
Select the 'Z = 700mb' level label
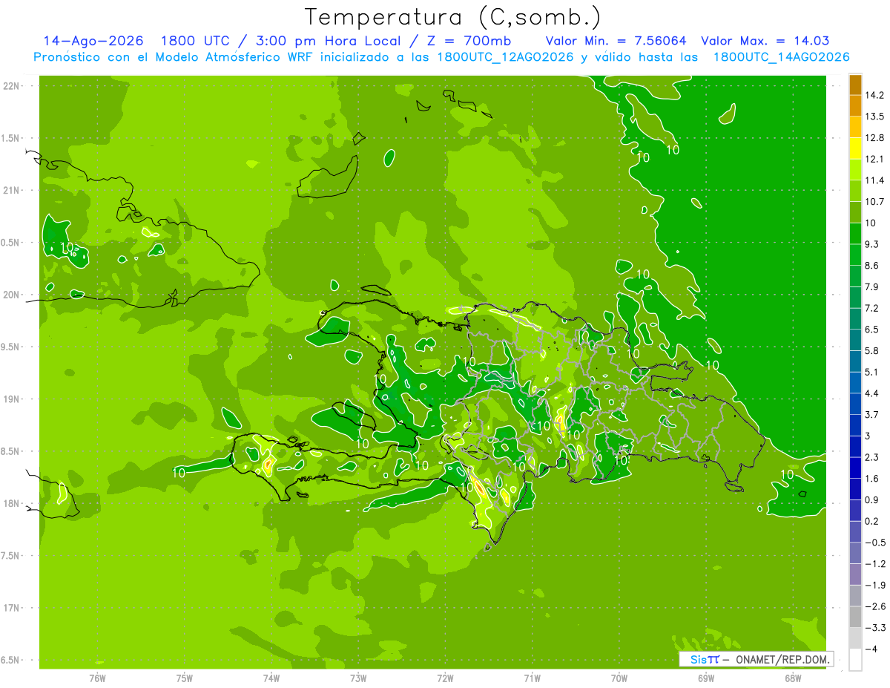coord(467,41)
